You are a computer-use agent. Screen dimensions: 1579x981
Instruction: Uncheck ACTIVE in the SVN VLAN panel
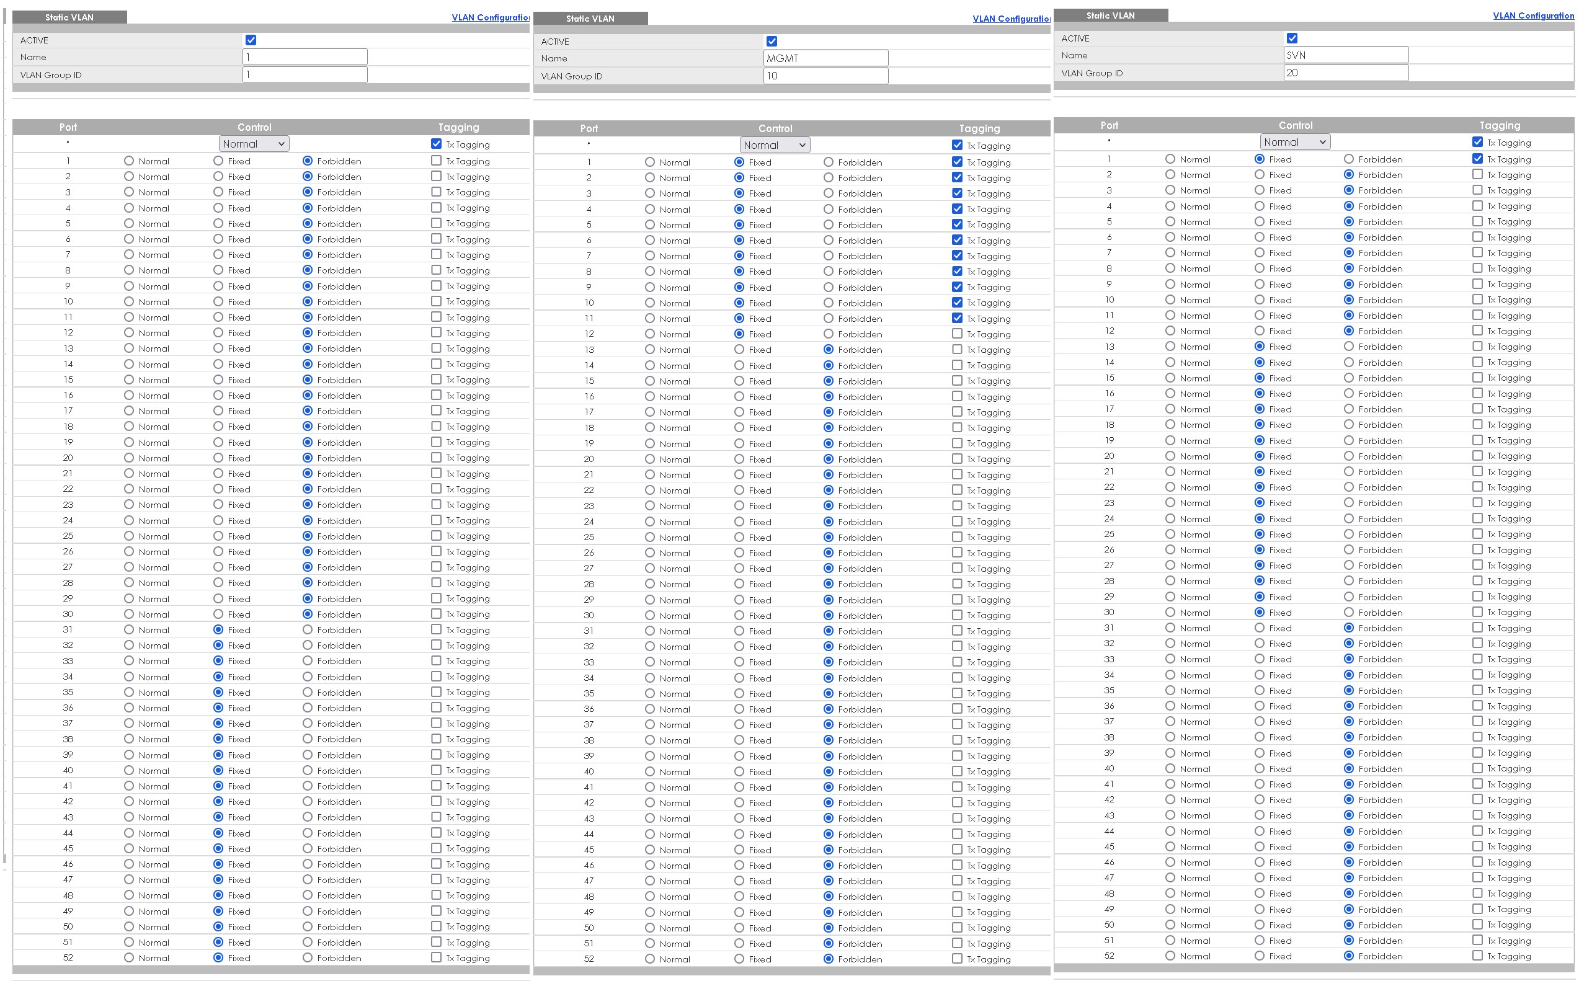[x=1292, y=38]
